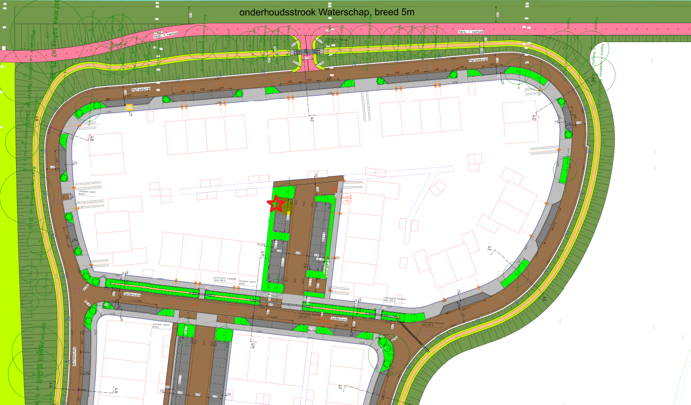This screenshot has height=405, width=691.
Task: Click the red circular stamp beside the central road
Action: pyautogui.click(x=346, y=199)
